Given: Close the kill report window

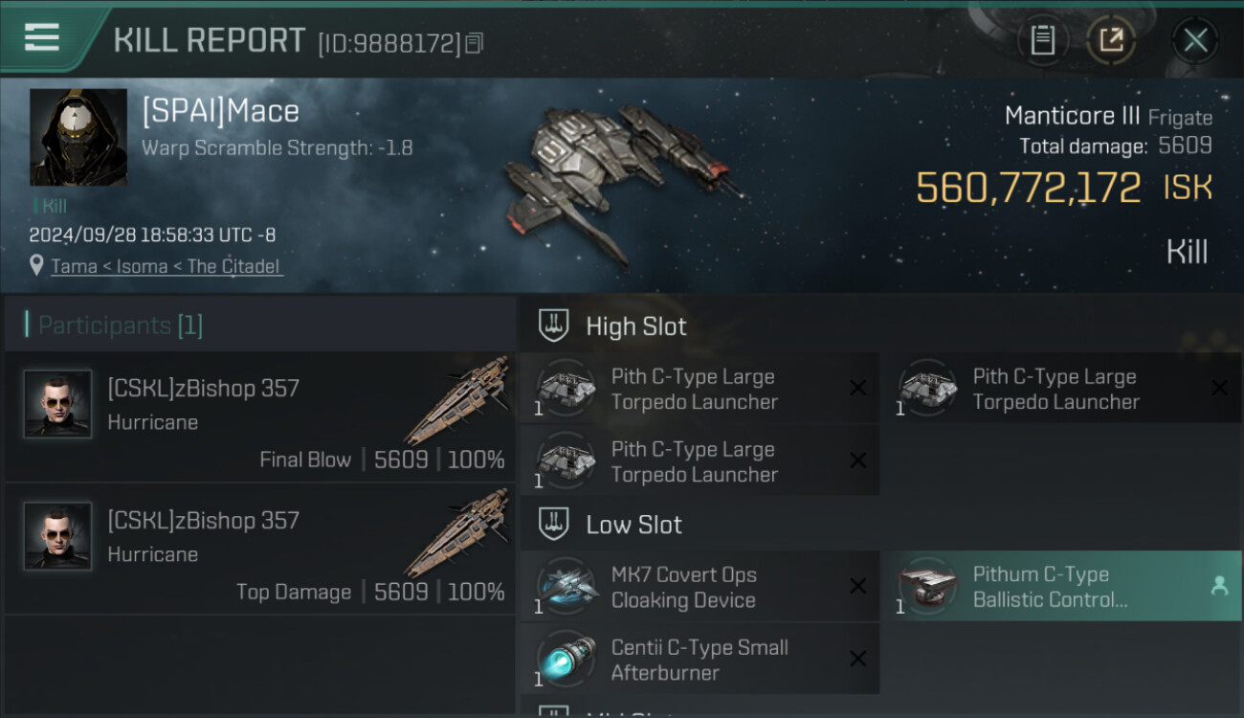Looking at the screenshot, I should (x=1195, y=40).
